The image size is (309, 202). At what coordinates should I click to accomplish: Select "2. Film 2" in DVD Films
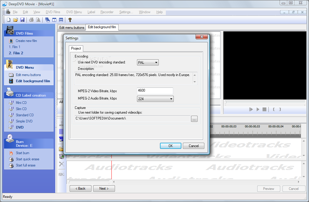16,53
